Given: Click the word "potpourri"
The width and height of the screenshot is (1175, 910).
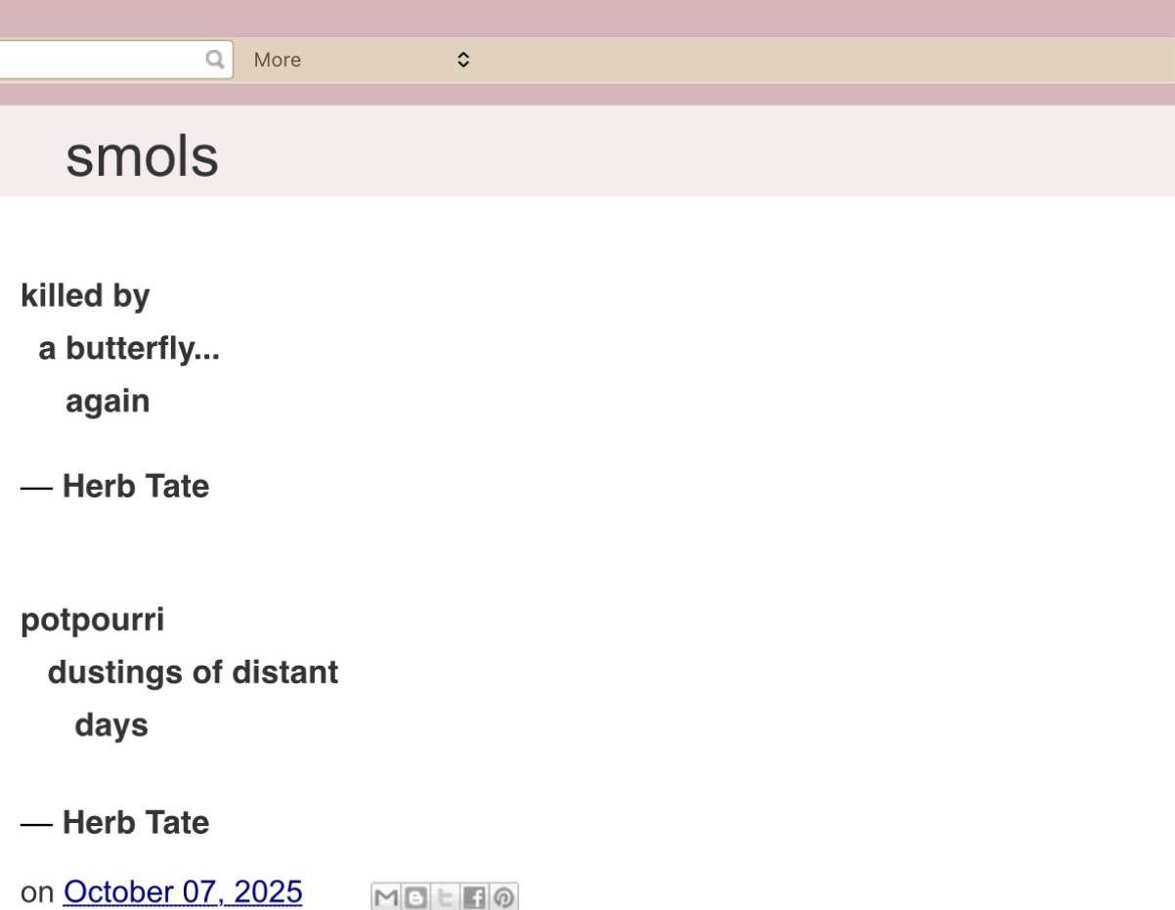Looking at the screenshot, I should pyautogui.click(x=92, y=620).
